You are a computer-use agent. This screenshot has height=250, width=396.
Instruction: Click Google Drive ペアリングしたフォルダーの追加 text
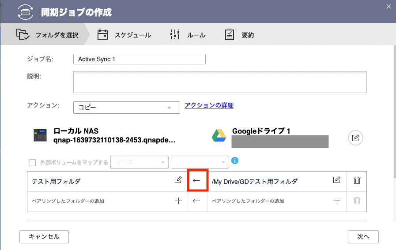coord(248,201)
